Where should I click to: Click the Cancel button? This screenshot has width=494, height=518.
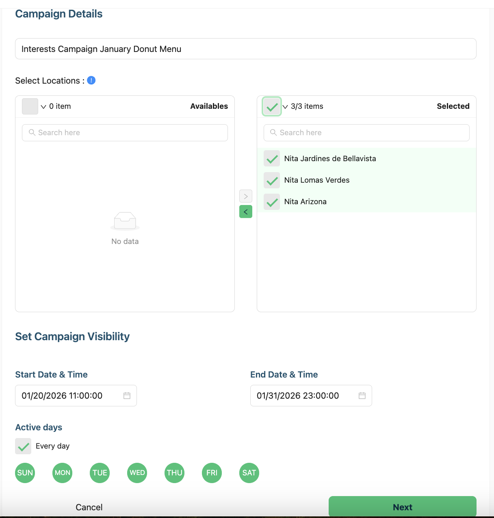point(89,507)
